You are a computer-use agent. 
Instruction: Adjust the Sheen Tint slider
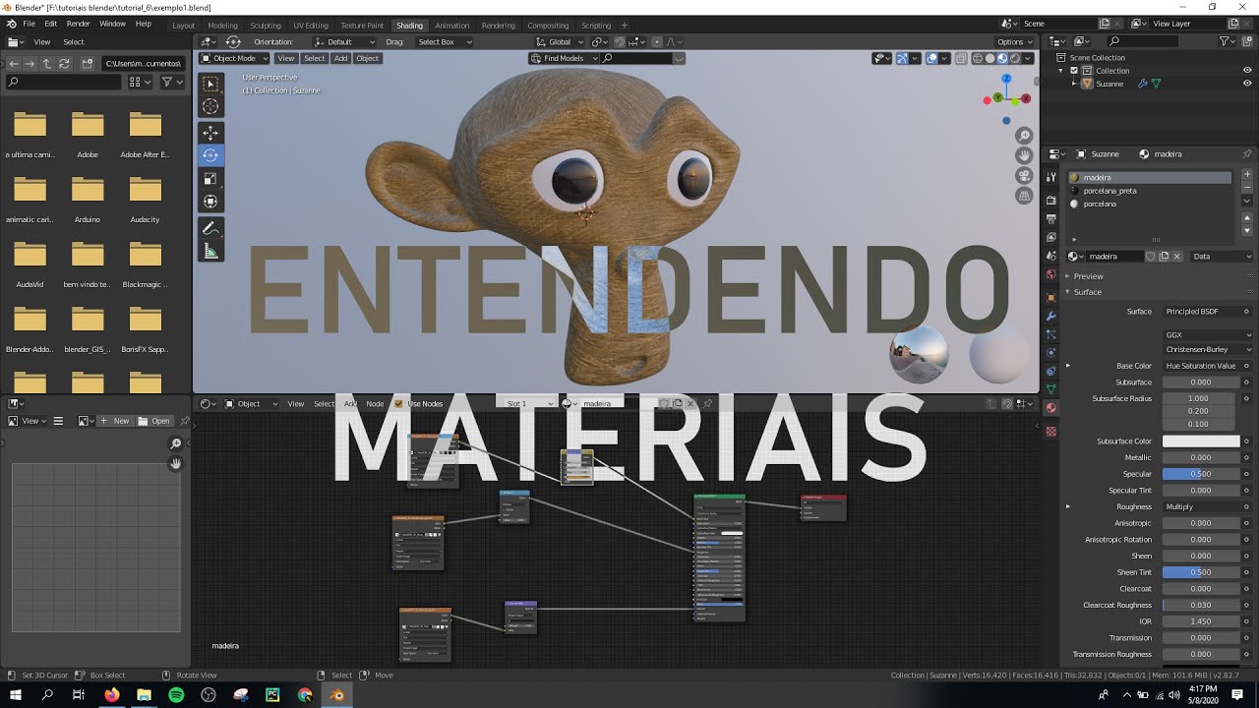point(1201,572)
